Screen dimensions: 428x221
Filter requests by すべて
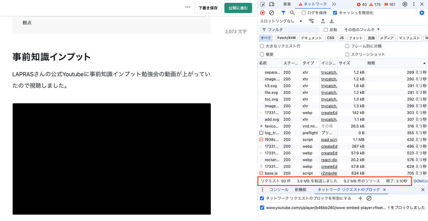tap(266, 38)
